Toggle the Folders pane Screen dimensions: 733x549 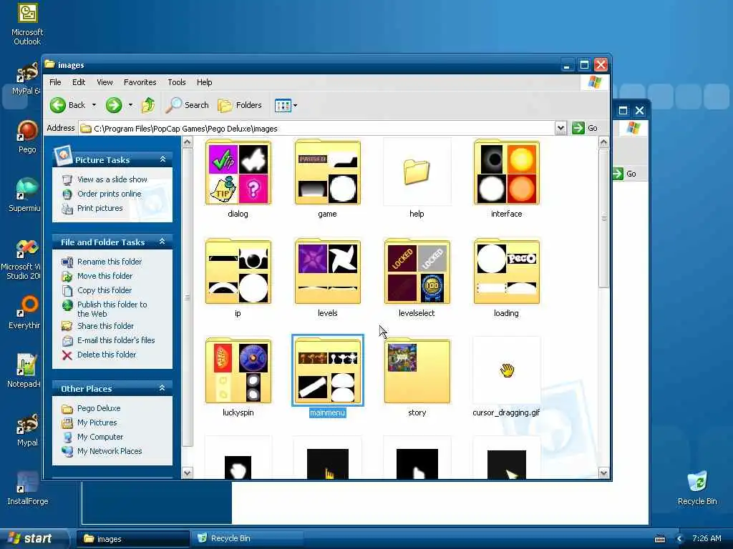tap(240, 105)
